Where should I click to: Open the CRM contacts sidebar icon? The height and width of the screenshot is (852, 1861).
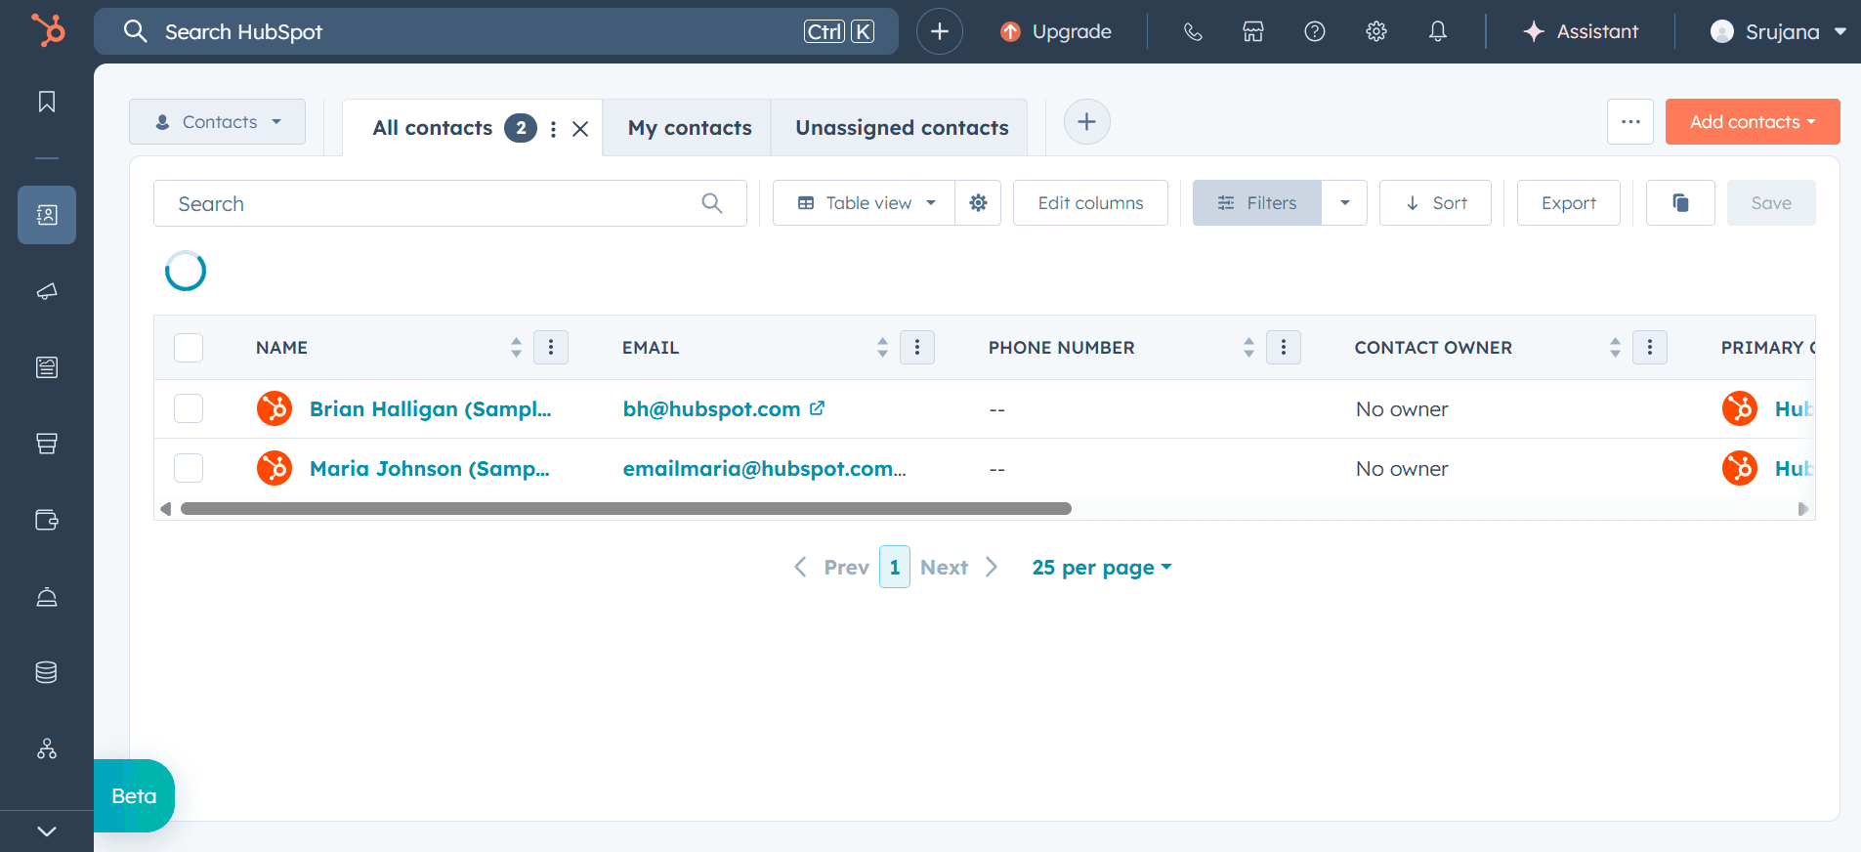pyautogui.click(x=47, y=215)
